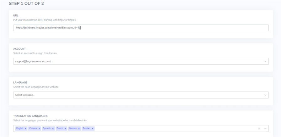Screen dimensions: 281x137
Task: Click the German tag label
Action: 73,129
